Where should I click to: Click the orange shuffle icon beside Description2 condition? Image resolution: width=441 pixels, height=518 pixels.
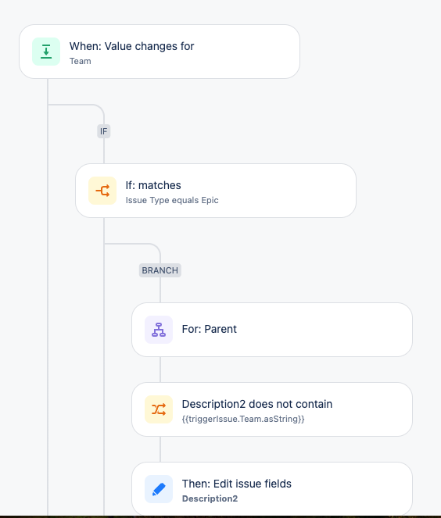(159, 409)
